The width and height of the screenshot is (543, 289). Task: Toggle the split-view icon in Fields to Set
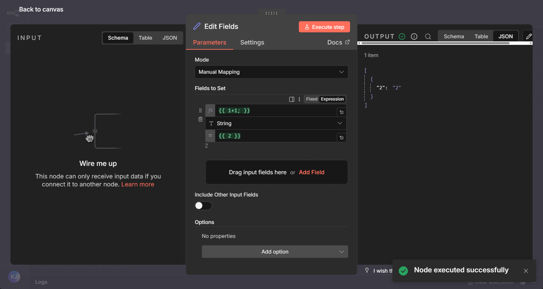292,99
